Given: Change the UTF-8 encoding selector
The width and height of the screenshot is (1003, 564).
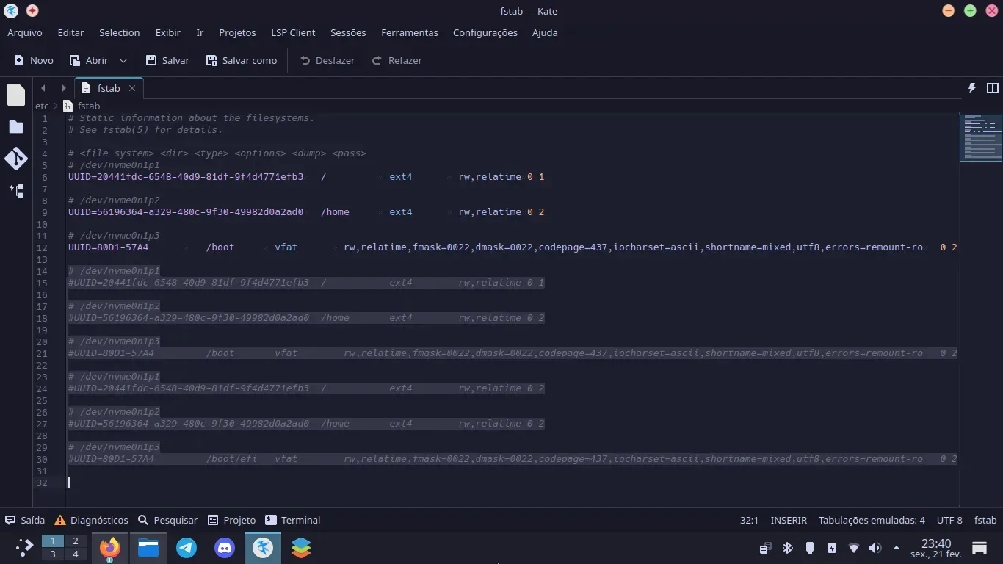Looking at the screenshot, I should pos(949,520).
